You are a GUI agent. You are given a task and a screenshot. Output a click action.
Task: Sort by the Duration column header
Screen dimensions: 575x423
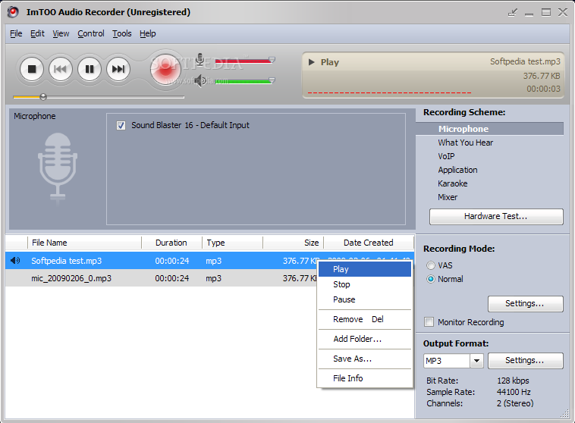click(x=171, y=243)
